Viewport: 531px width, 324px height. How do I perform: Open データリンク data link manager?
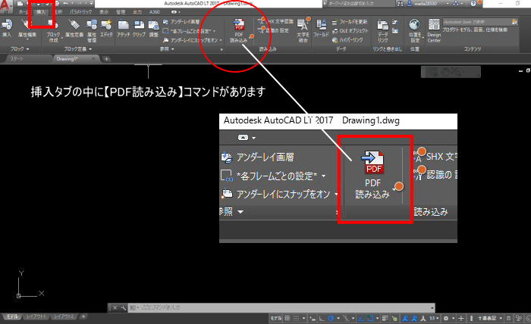pos(382,30)
